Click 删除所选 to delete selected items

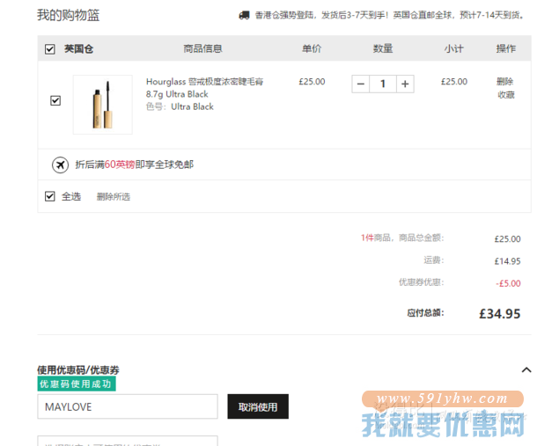point(114,197)
